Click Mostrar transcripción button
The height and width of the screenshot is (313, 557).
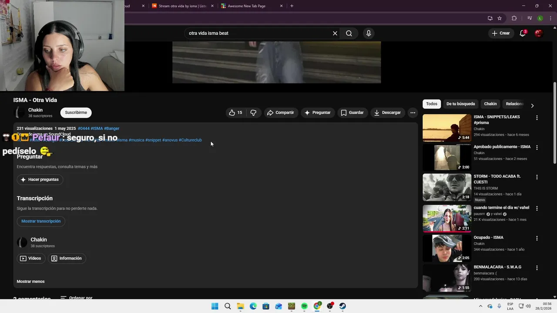(x=41, y=221)
